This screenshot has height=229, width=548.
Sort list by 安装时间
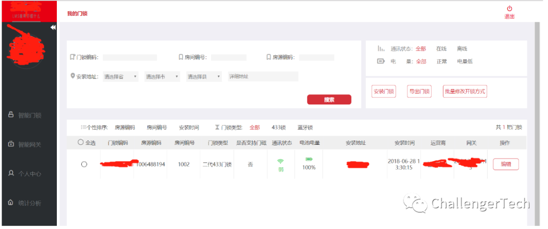(189, 127)
